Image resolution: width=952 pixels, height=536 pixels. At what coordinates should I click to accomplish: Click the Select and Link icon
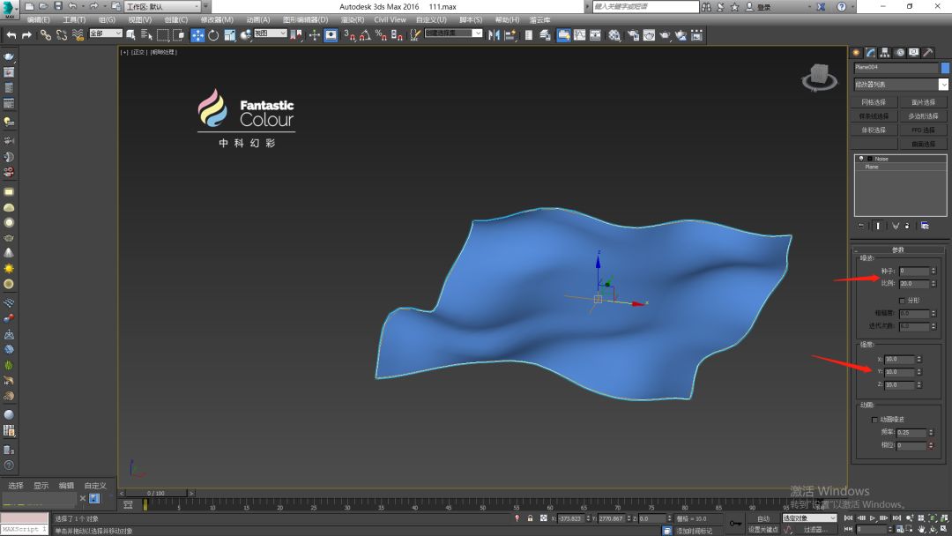(x=45, y=35)
